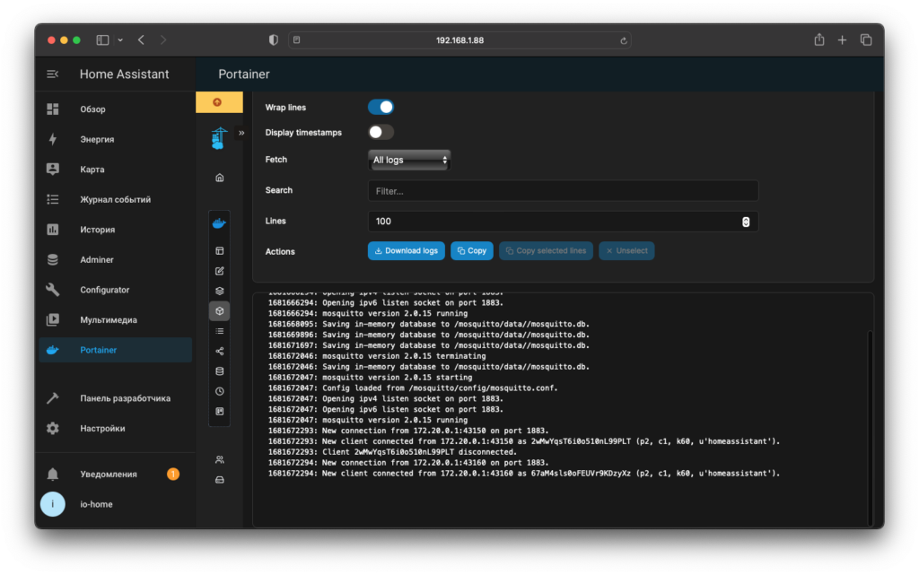Image resolution: width=919 pixels, height=575 pixels.
Task: Select log line 'Config loaded from /mosquitto/config/mosquitto.conf.'
Action: tap(413, 388)
